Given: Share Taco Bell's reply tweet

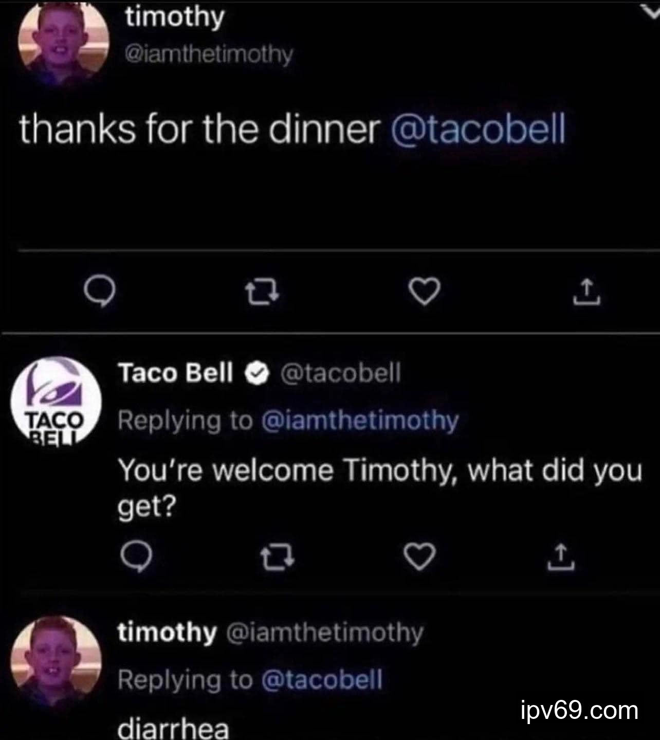Looking at the screenshot, I should [x=561, y=557].
